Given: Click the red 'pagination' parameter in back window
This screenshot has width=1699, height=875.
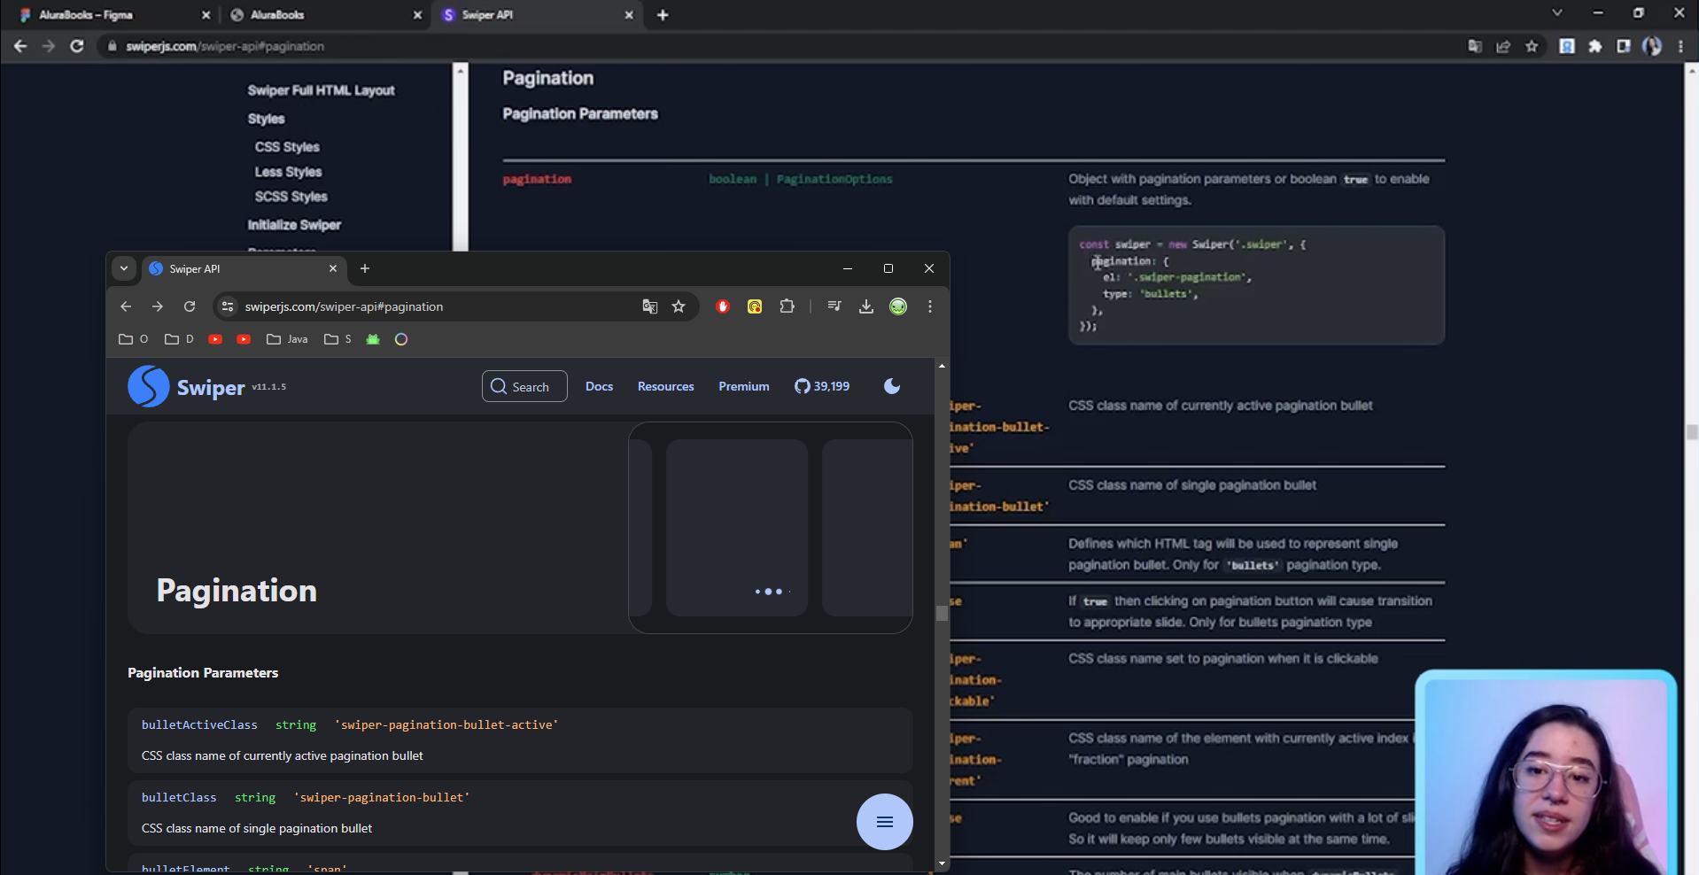Looking at the screenshot, I should pyautogui.click(x=537, y=179).
